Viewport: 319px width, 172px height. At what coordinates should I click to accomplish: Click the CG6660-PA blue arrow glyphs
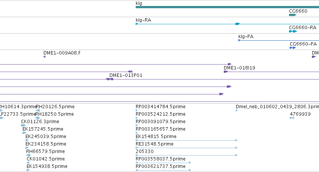pyautogui.click(x=293, y=48)
